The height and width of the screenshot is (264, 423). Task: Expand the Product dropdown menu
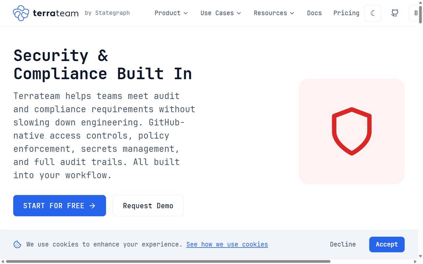tap(171, 13)
